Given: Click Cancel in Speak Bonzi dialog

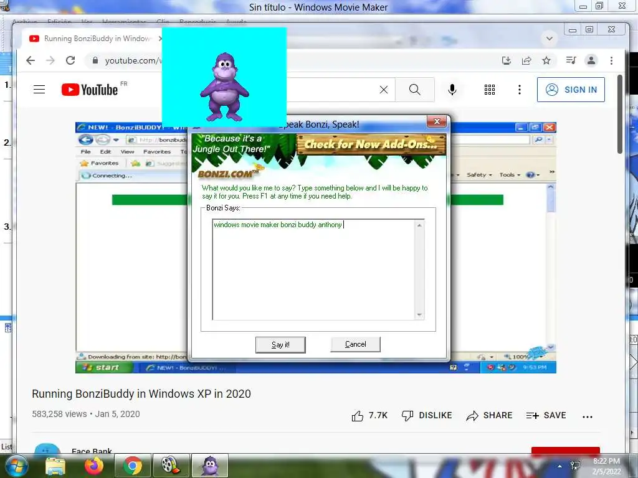Looking at the screenshot, I should pyautogui.click(x=355, y=344).
